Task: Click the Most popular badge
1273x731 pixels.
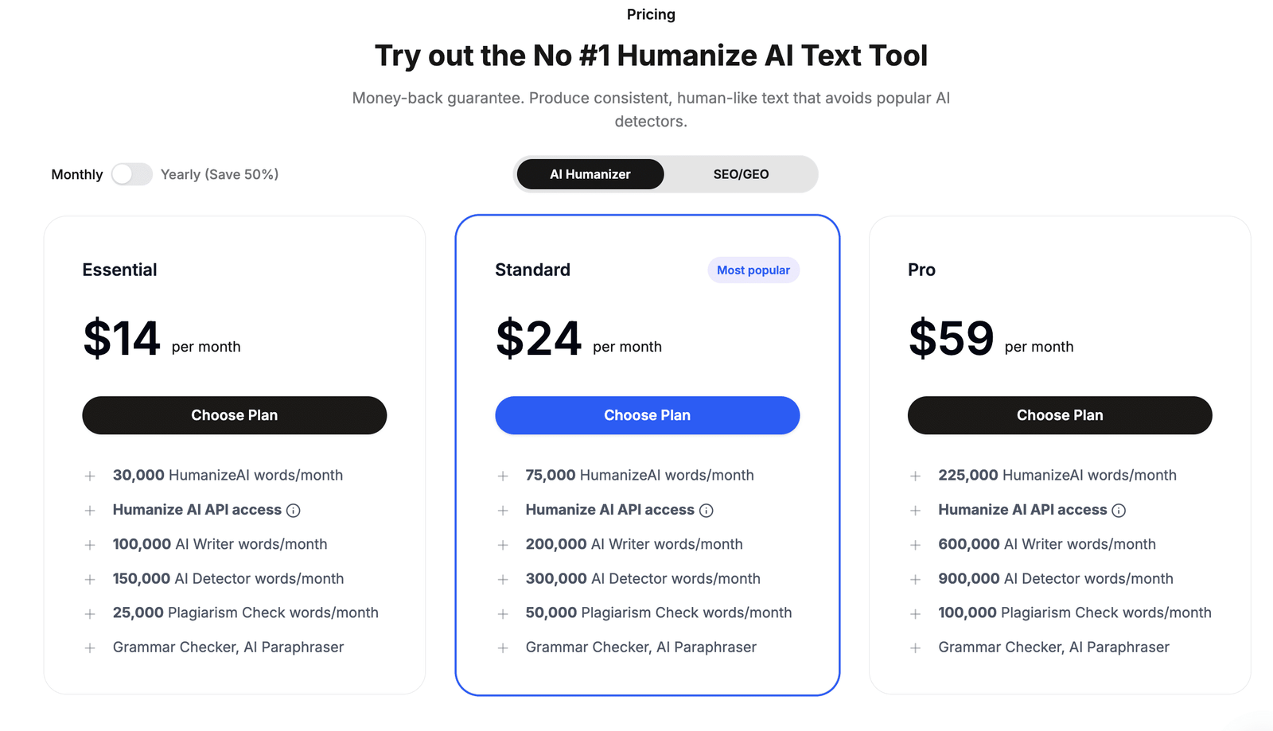Action: pos(753,270)
